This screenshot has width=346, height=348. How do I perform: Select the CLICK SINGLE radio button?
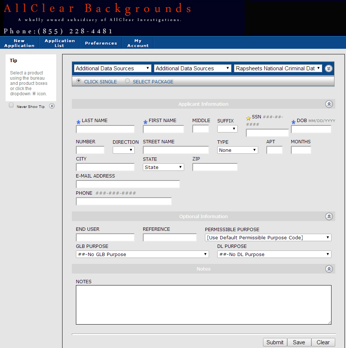pos(79,81)
